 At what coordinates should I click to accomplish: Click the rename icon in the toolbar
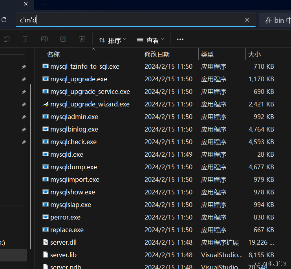[x=44, y=39]
